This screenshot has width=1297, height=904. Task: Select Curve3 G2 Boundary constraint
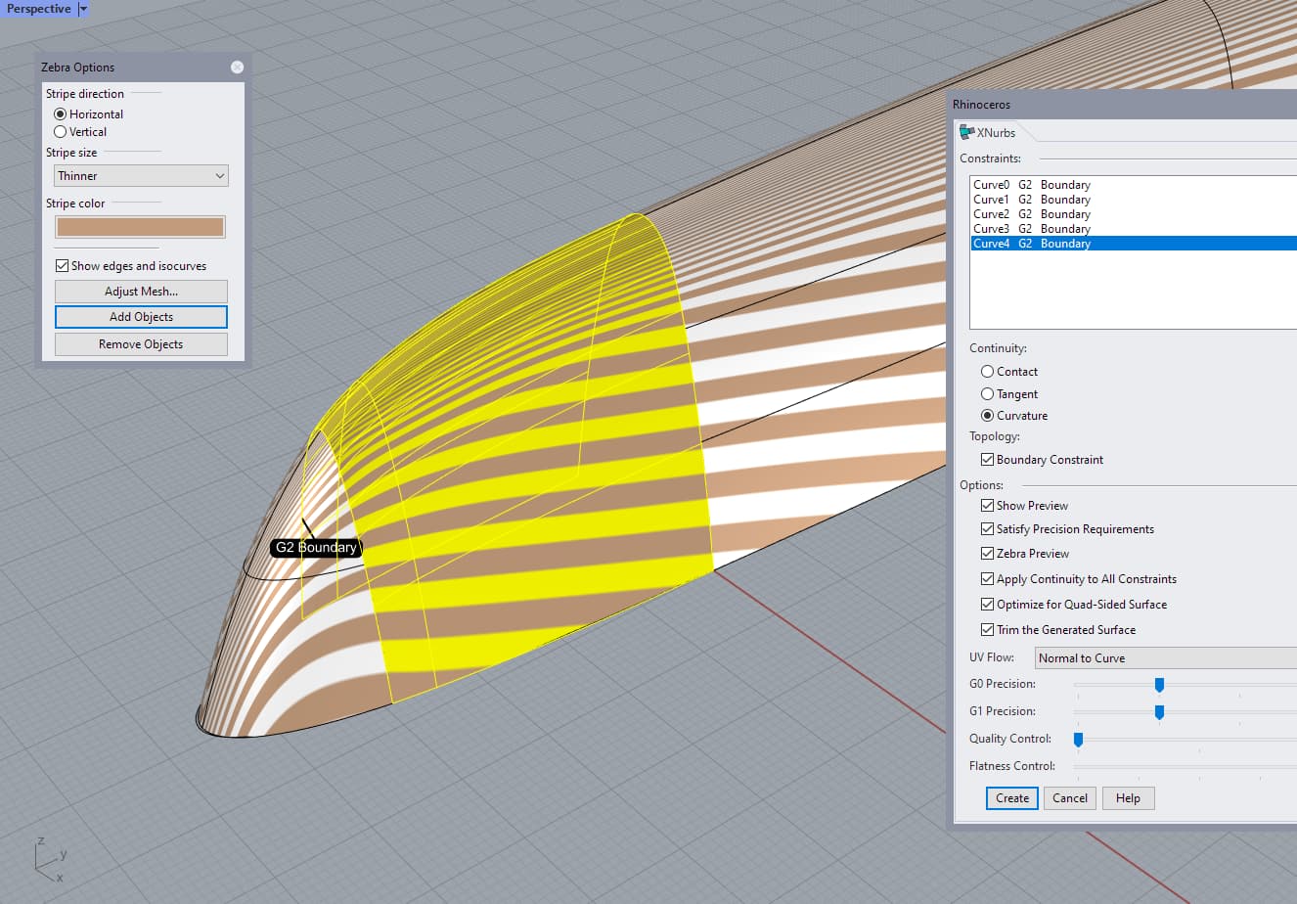(1134, 229)
